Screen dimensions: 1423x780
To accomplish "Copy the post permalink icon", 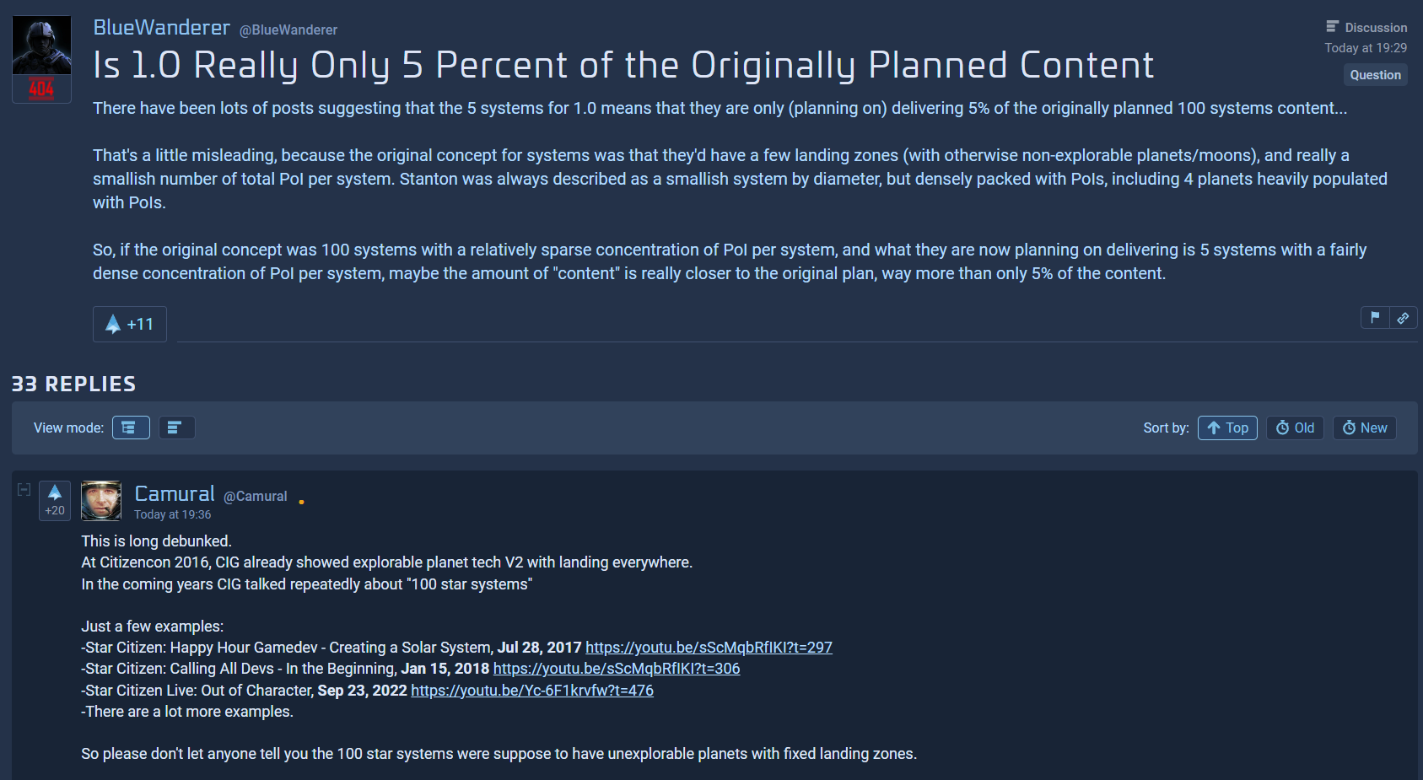I will pos(1403,318).
